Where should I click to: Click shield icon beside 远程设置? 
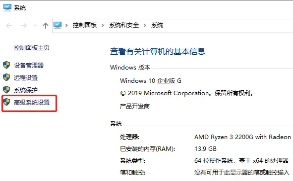[x=6, y=77]
